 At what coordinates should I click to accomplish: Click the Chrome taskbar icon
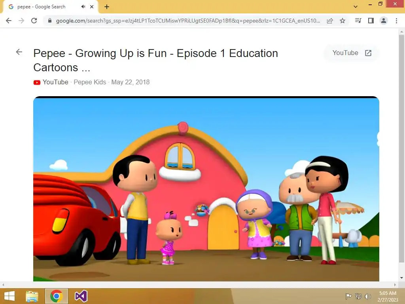[x=56, y=296]
